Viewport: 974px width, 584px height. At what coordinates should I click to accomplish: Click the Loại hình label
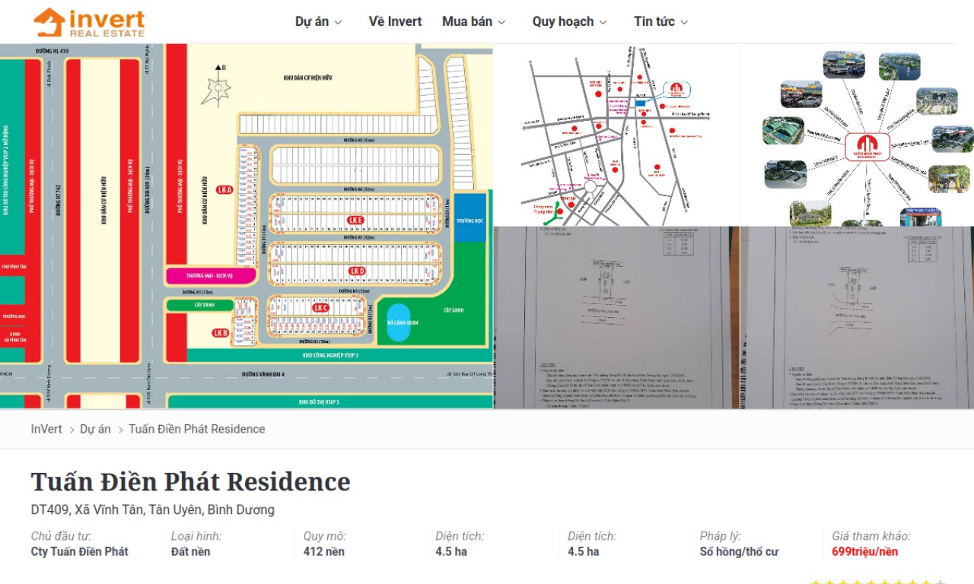pos(196,536)
